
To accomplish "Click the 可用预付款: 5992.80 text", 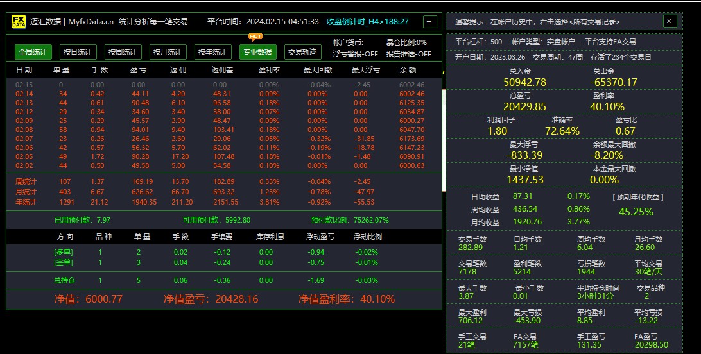I will tap(216, 220).
